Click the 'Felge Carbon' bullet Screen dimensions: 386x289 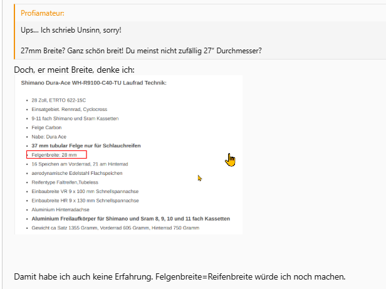[46, 127]
